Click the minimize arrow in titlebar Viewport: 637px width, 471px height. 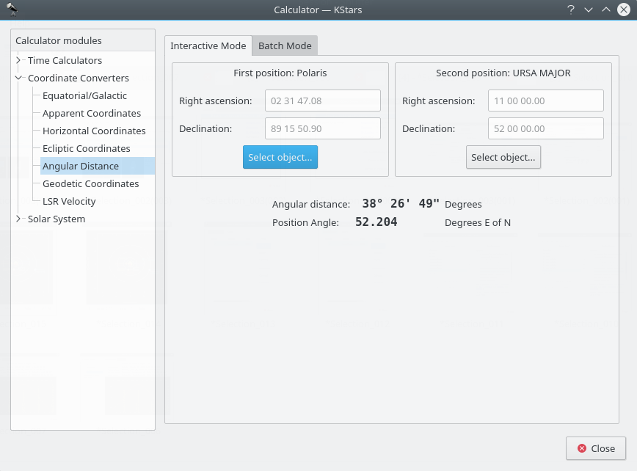(588, 10)
